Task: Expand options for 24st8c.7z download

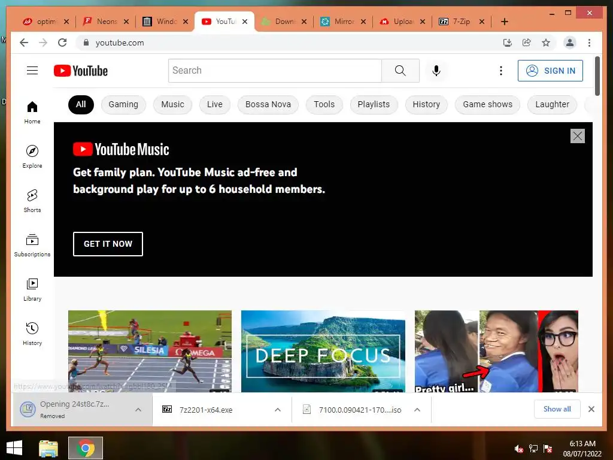Action: tap(138, 410)
